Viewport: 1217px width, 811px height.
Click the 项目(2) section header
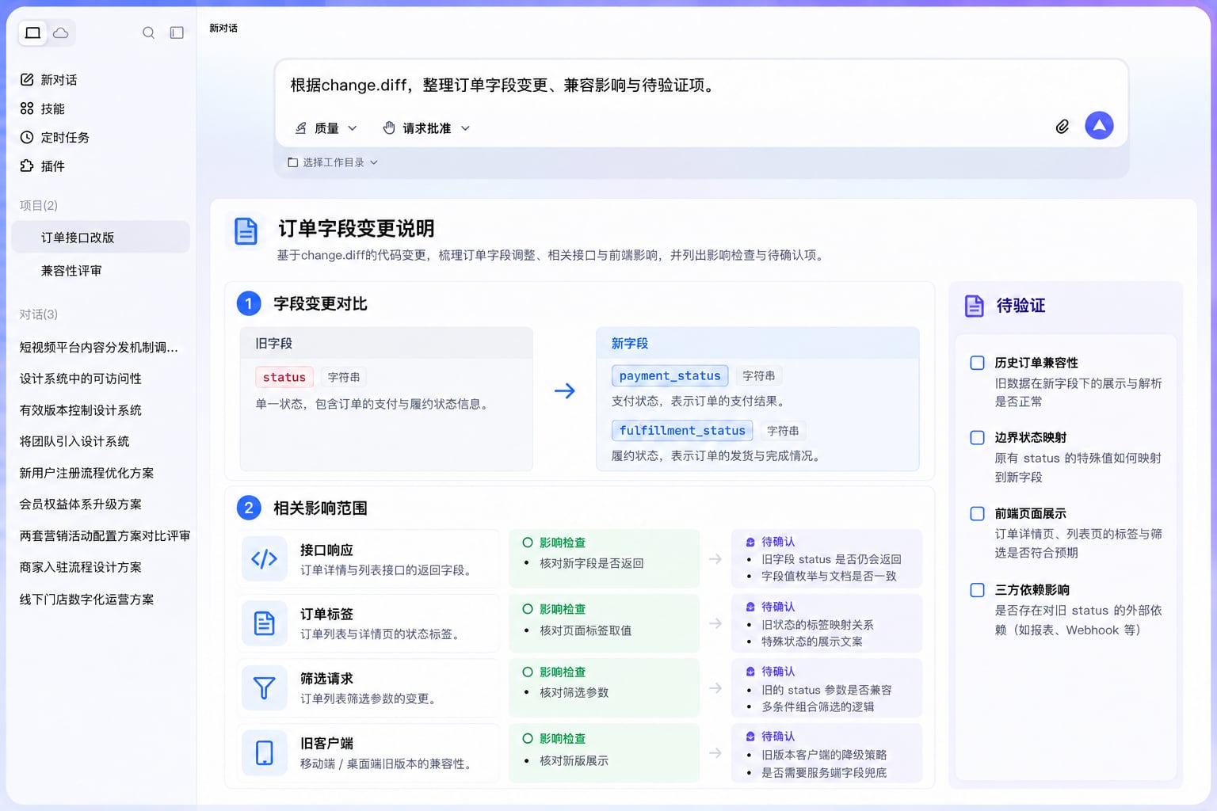(x=38, y=206)
